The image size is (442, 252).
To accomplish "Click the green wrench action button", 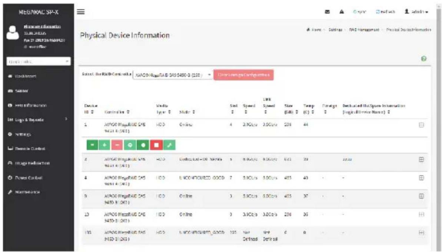I will [169, 145].
